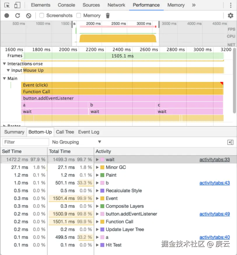
Task: Click the reload and profile icon
Action: click(x=17, y=16)
